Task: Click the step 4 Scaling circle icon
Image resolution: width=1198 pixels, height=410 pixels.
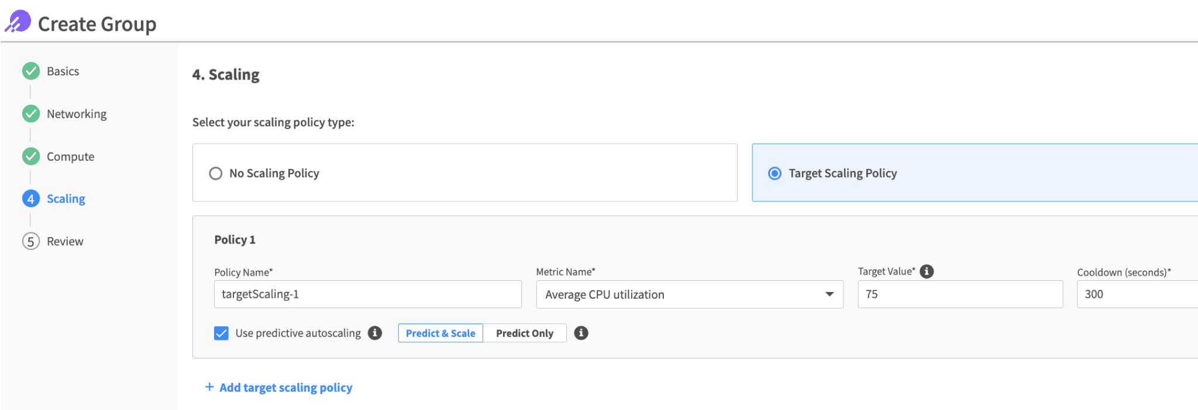Action: (x=31, y=199)
